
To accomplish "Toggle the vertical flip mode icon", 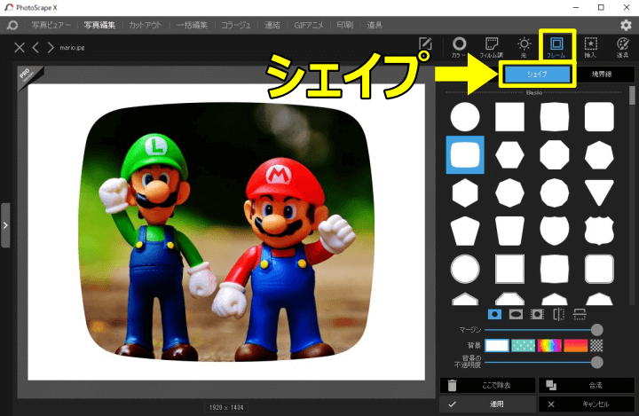I will (580, 314).
